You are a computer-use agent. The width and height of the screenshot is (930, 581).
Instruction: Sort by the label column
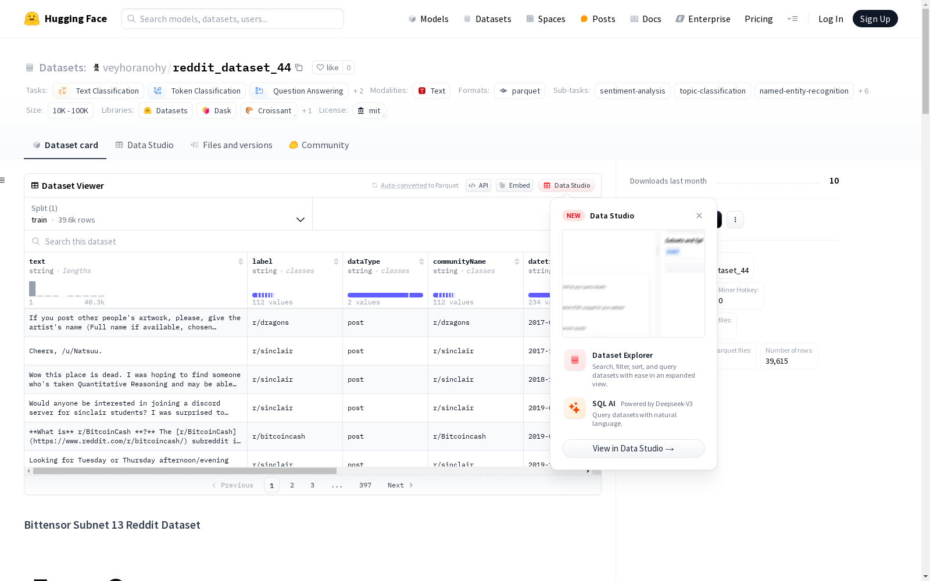336,261
